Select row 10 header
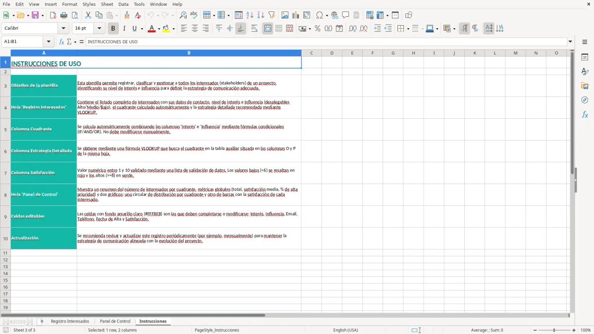Viewport: 594px width, 334px height. 5,239
